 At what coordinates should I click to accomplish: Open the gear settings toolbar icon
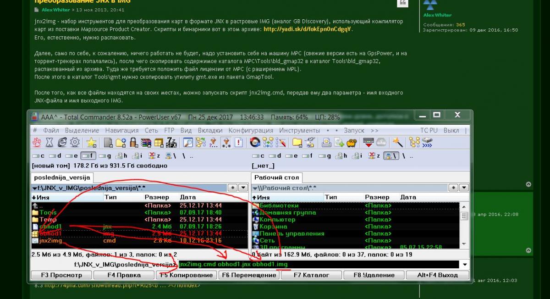click(75, 142)
